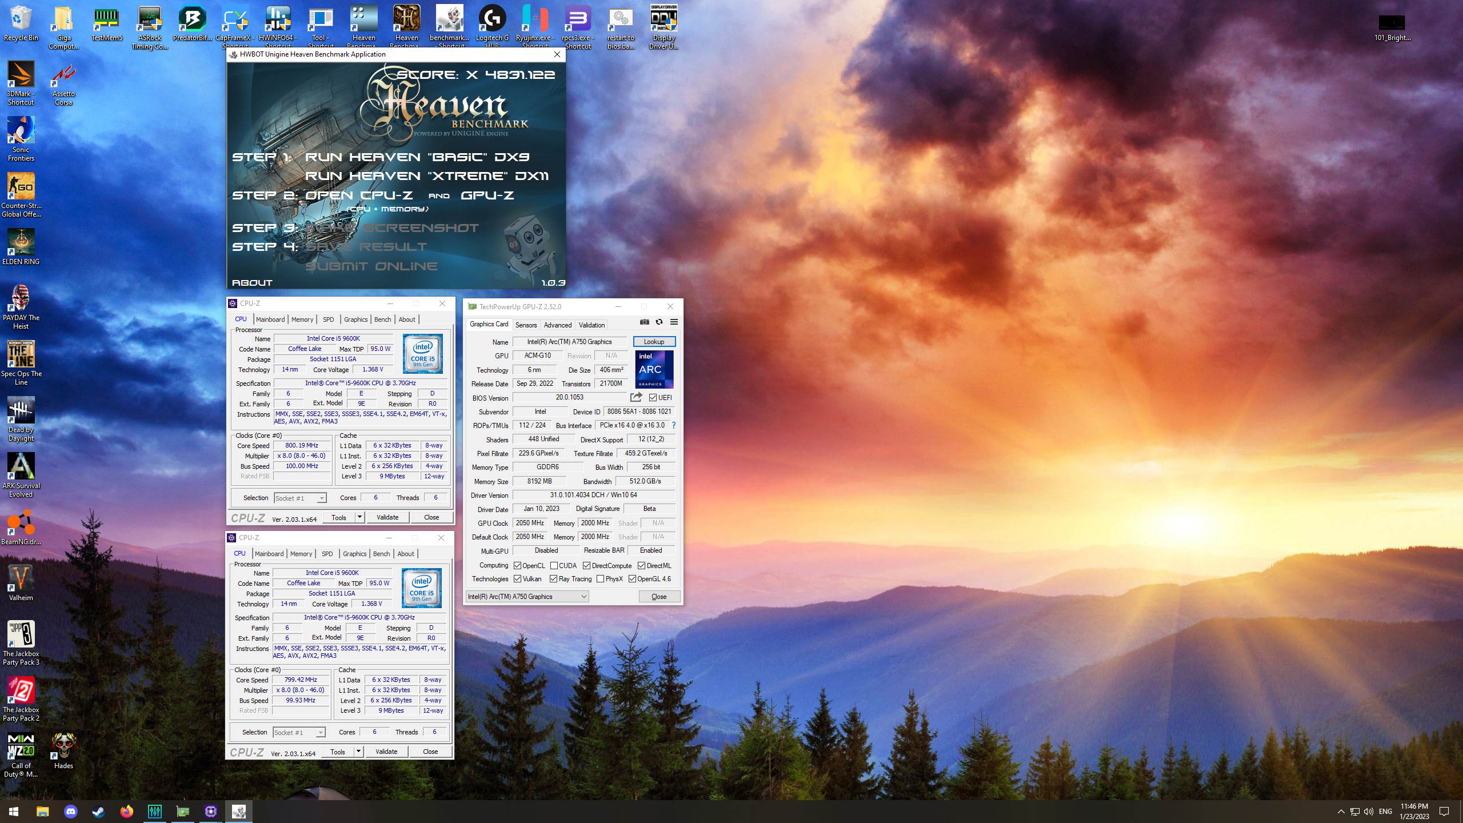Open Socket #1 dropdown in lower CPU-Z
The height and width of the screenshot is (823, 1463).
299,733
